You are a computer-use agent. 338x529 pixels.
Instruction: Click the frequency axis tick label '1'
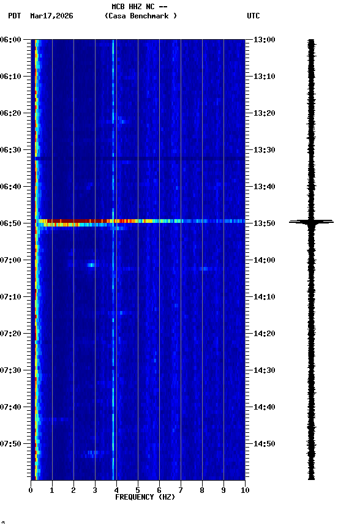52,490
